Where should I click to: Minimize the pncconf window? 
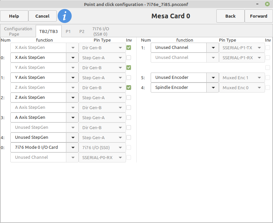click(257, 4)
